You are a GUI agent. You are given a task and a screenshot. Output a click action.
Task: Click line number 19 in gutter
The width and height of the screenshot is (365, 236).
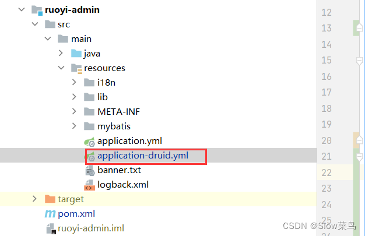coord(327,124)
